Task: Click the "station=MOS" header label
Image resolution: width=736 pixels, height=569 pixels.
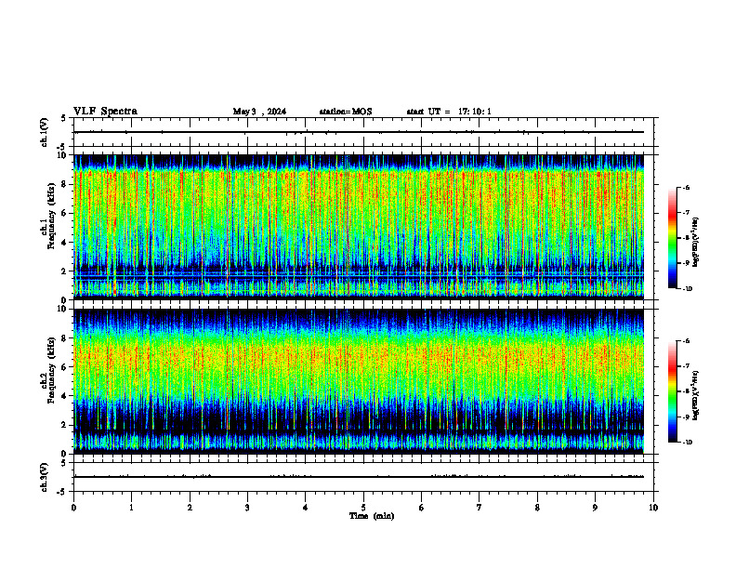Action: coord(346,112)
